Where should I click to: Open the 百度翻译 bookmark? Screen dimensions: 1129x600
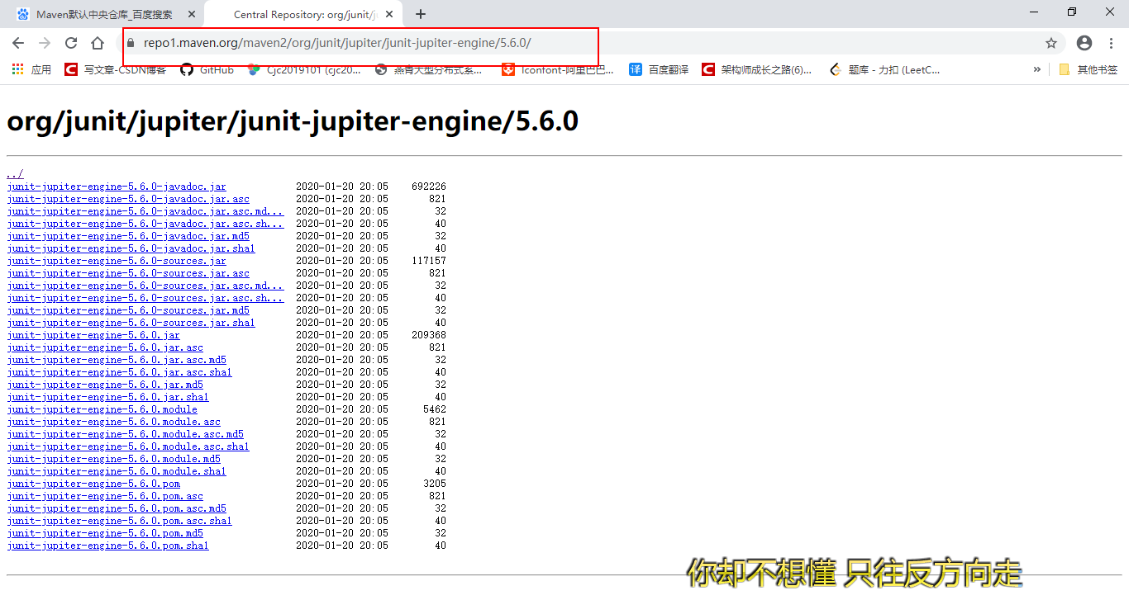point(659,70)
